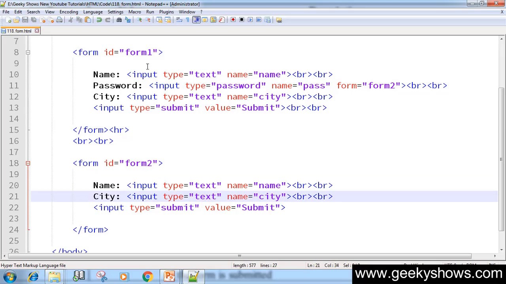The height and width of the screenshot is (284, 506).
Task: Open the Macro menu
Action: 134,12
